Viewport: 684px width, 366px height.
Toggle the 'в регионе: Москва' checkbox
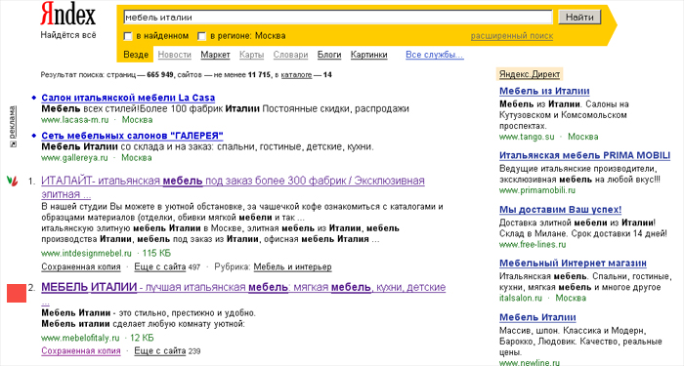tap(201, 36)
